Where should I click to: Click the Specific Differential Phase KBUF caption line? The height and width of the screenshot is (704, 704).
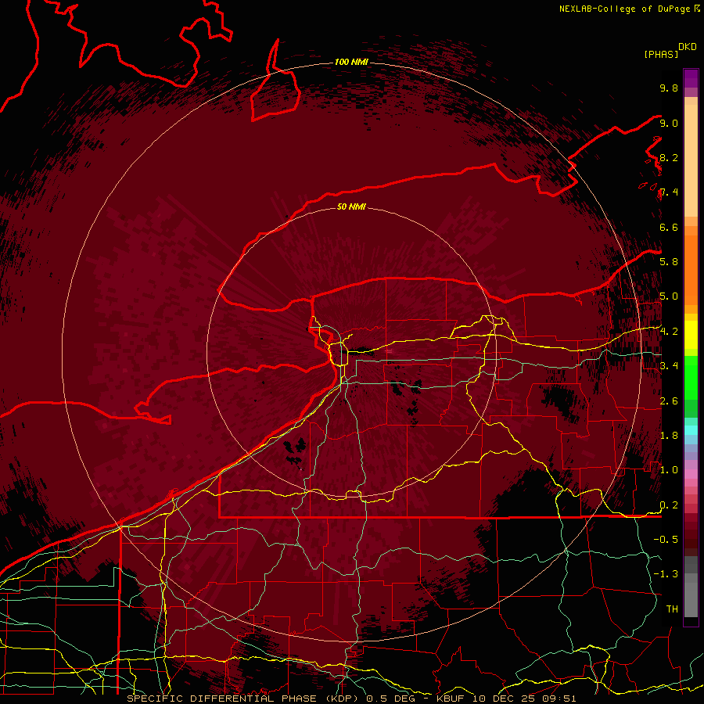[351, 699]
